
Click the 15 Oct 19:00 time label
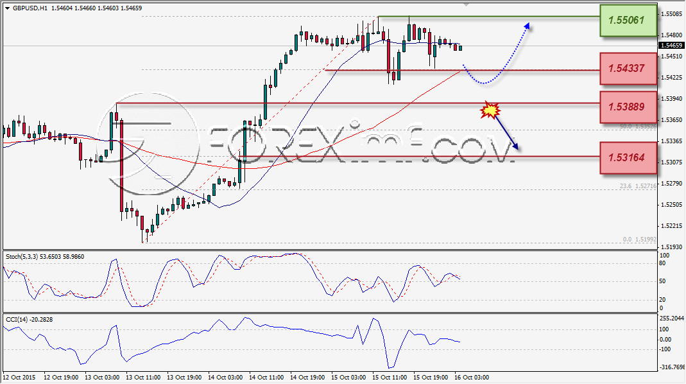coord(431,377)
